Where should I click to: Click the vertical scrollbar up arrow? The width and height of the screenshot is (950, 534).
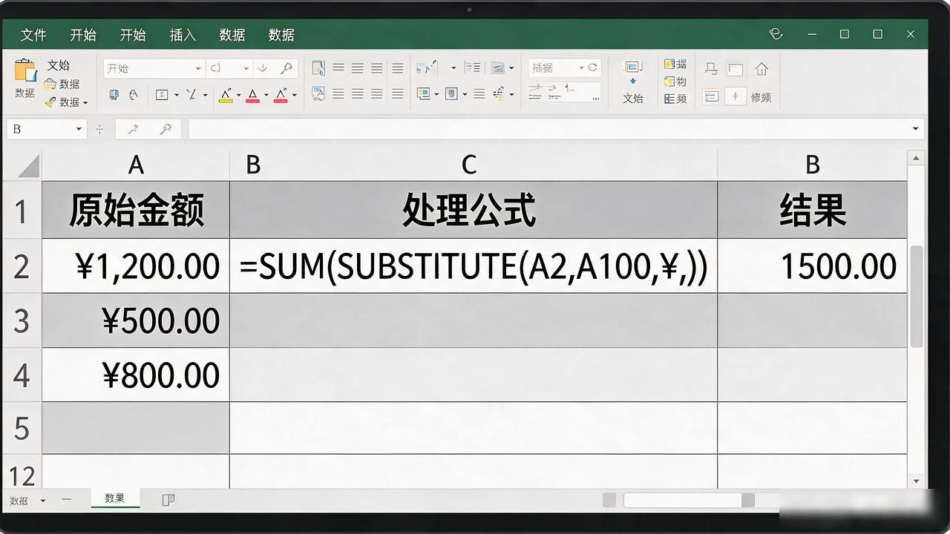tap(916, 158)
